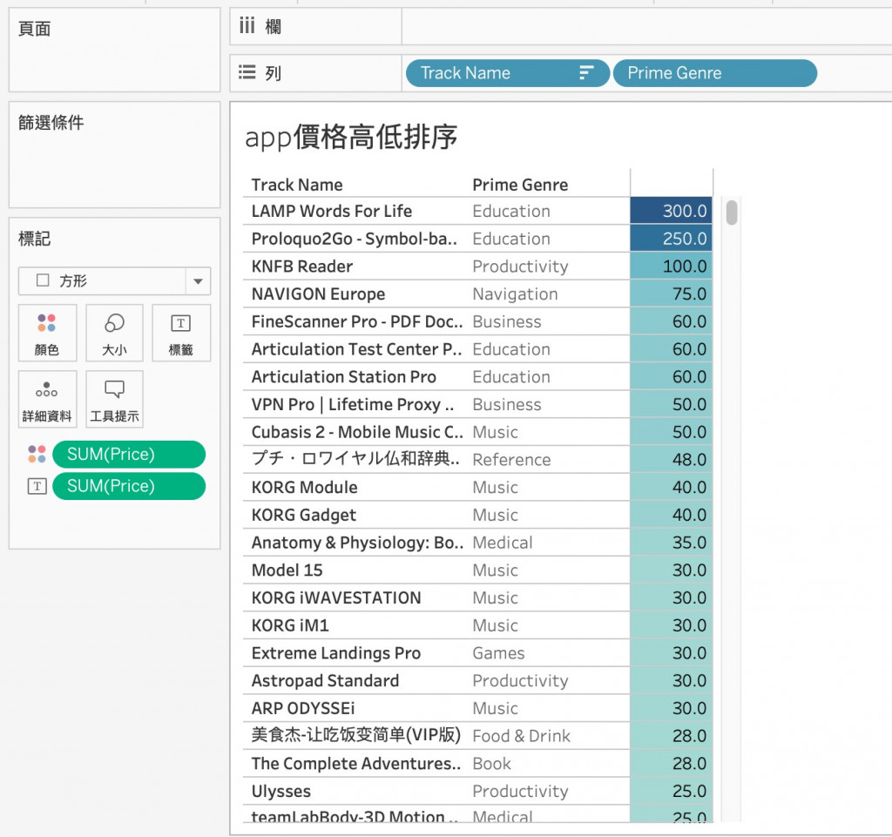The width and height of the screenshot is (892, 837).
Task: Click the 100.0 price cell
Action: click(672, 267)
